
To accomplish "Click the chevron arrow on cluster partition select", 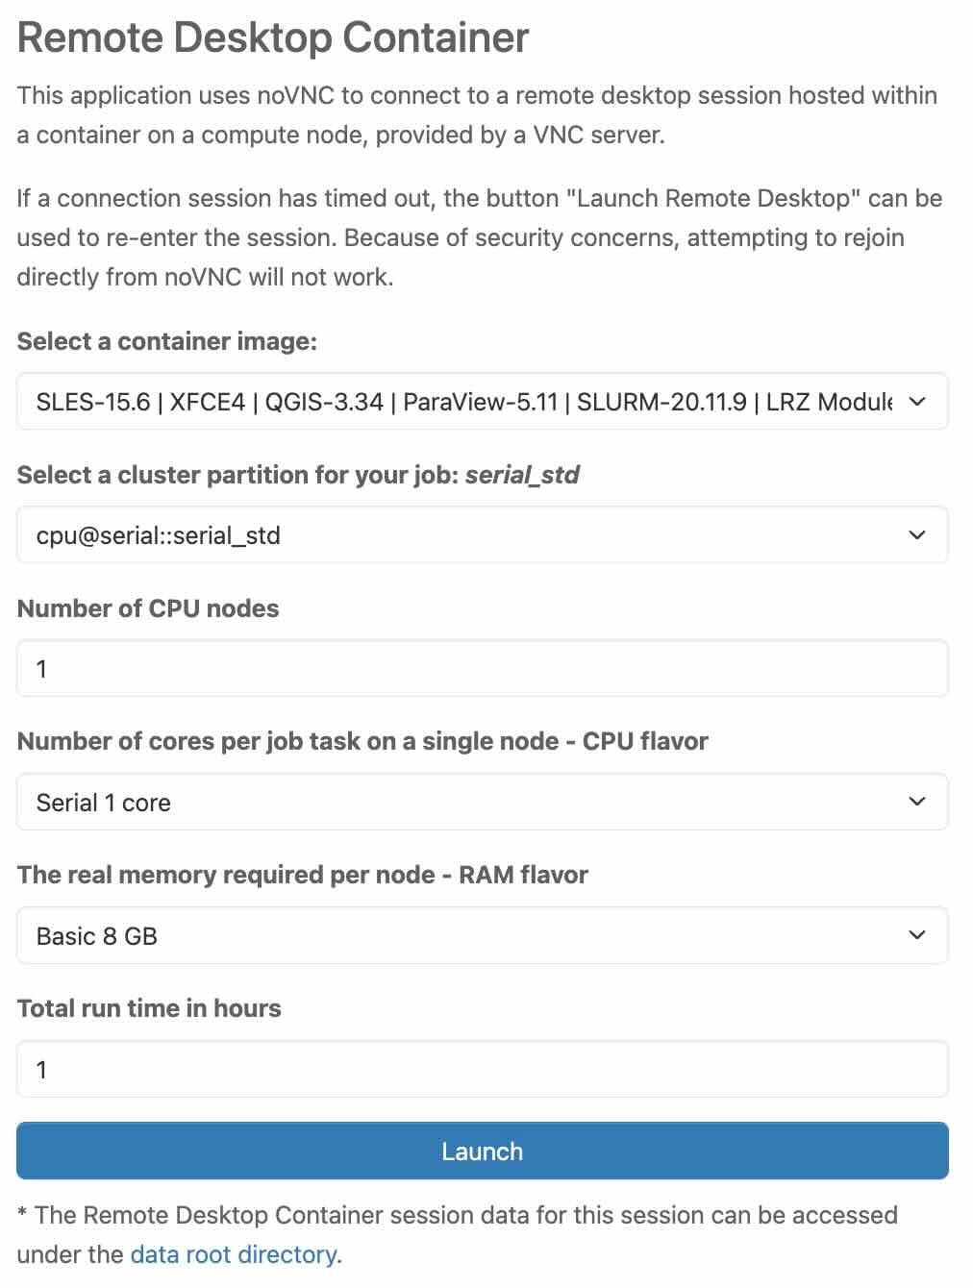I will point(916,535).
